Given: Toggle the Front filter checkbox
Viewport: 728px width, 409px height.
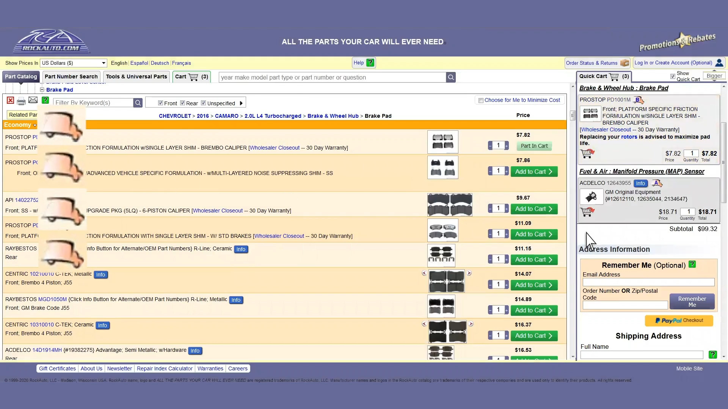Looking at the screenshot, I should [160, 103].
